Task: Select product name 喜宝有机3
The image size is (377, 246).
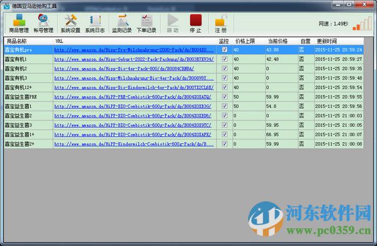Action: 16,78
